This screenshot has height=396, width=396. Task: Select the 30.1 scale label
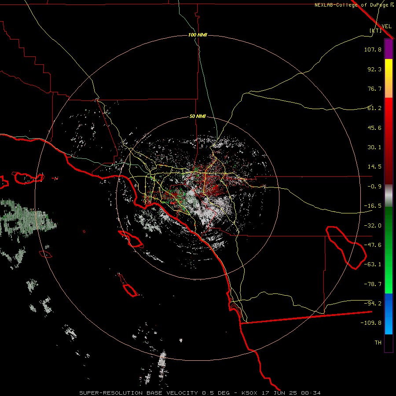(374, 147)
